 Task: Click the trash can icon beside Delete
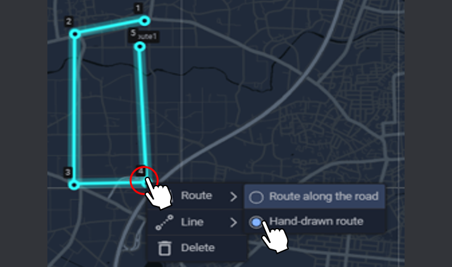pyautogui.click(x=165, y=248)
